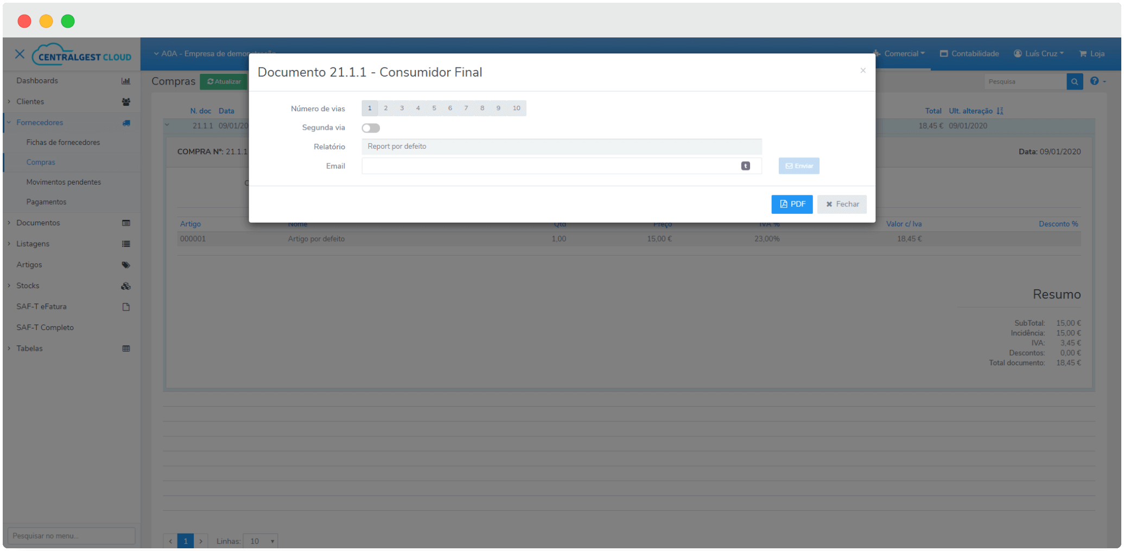
Task: Open the help question mark icon
Action: click(1094, 81)
